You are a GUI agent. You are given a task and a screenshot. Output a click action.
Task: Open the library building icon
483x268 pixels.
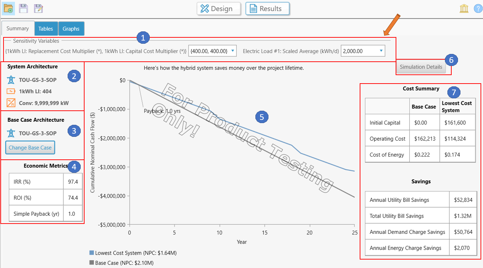[x=464, y=9]
